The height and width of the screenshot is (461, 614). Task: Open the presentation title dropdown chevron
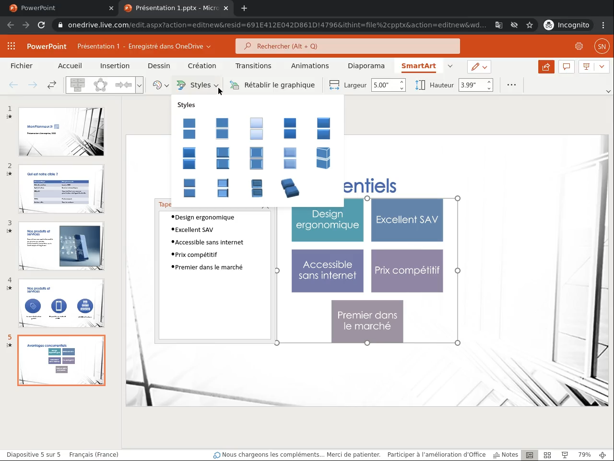coord(208,47)
